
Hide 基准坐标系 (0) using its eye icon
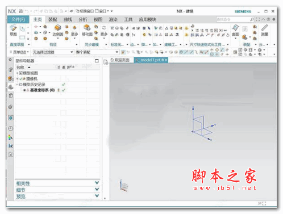tap(24, 90)
